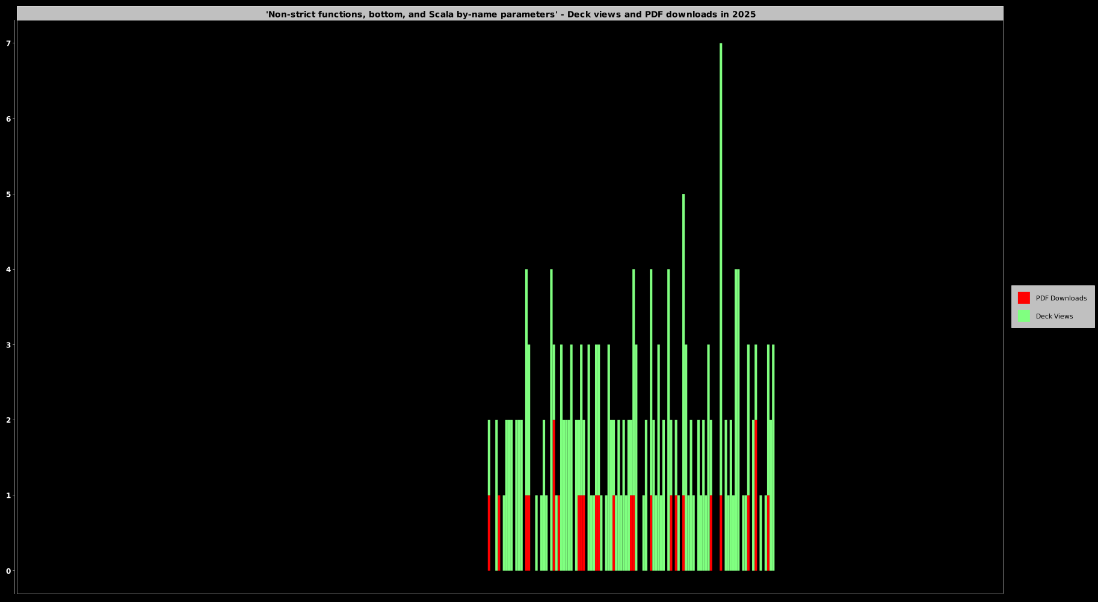Click the green Deck Views legend swatch

pos(1023,316)
